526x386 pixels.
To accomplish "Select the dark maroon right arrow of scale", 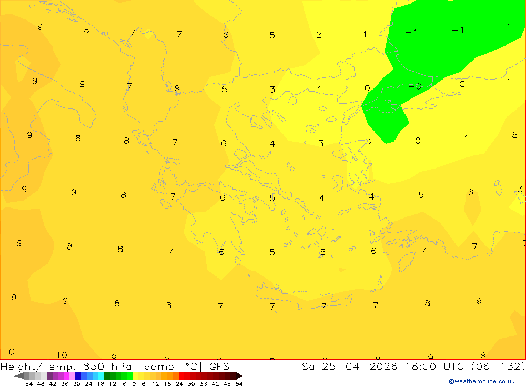I will point(239,375).
